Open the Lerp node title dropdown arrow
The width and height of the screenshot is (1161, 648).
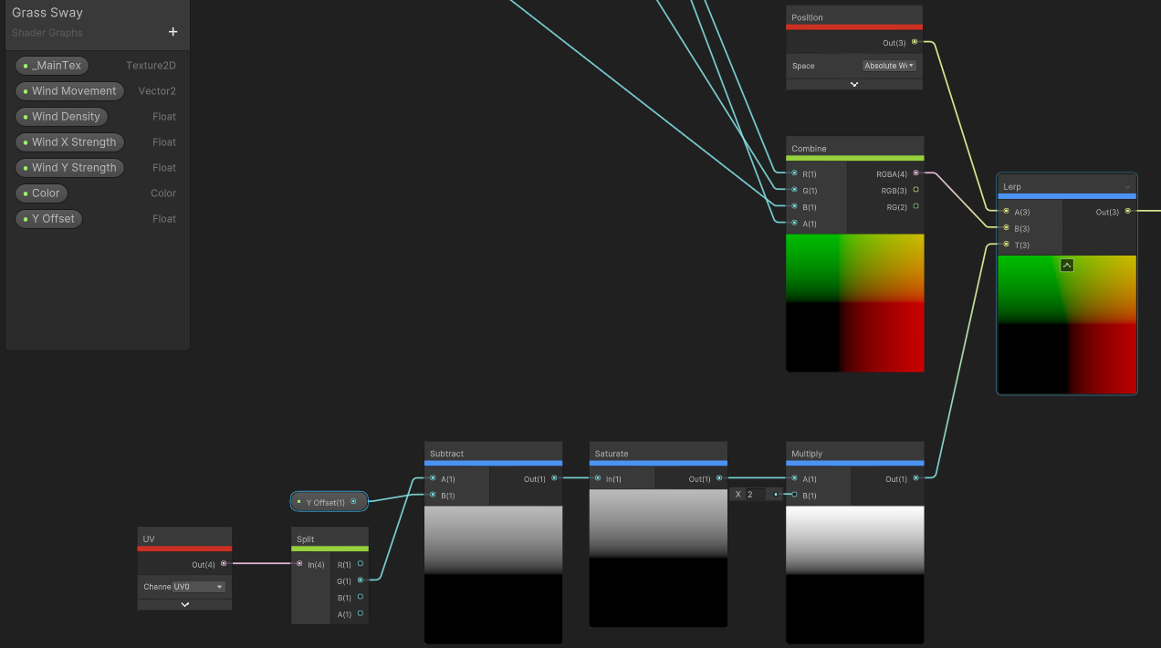[x=1127, y=187]
